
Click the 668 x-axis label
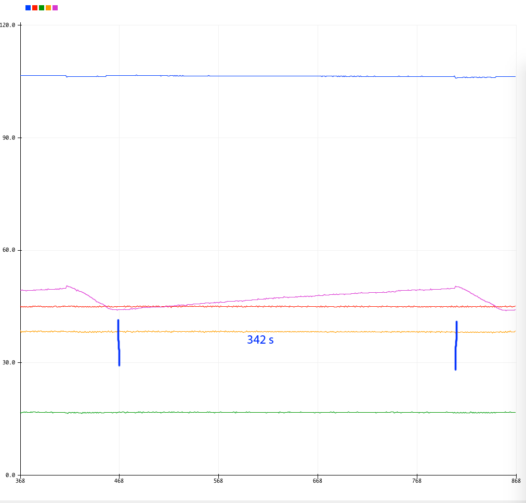point(318,481)
